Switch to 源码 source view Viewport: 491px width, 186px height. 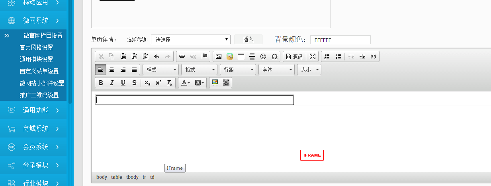(294, 56)
